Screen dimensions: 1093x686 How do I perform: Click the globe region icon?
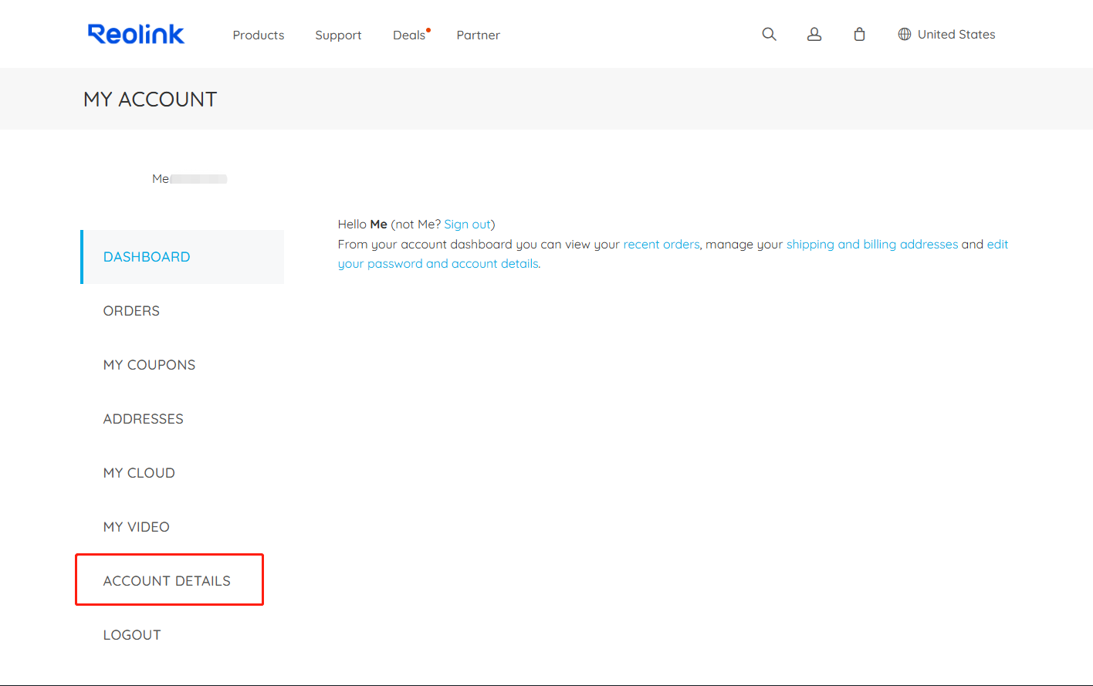point(905,34)
